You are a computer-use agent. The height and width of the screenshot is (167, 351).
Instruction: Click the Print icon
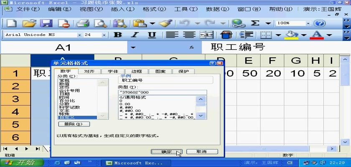tap(83, 23)
